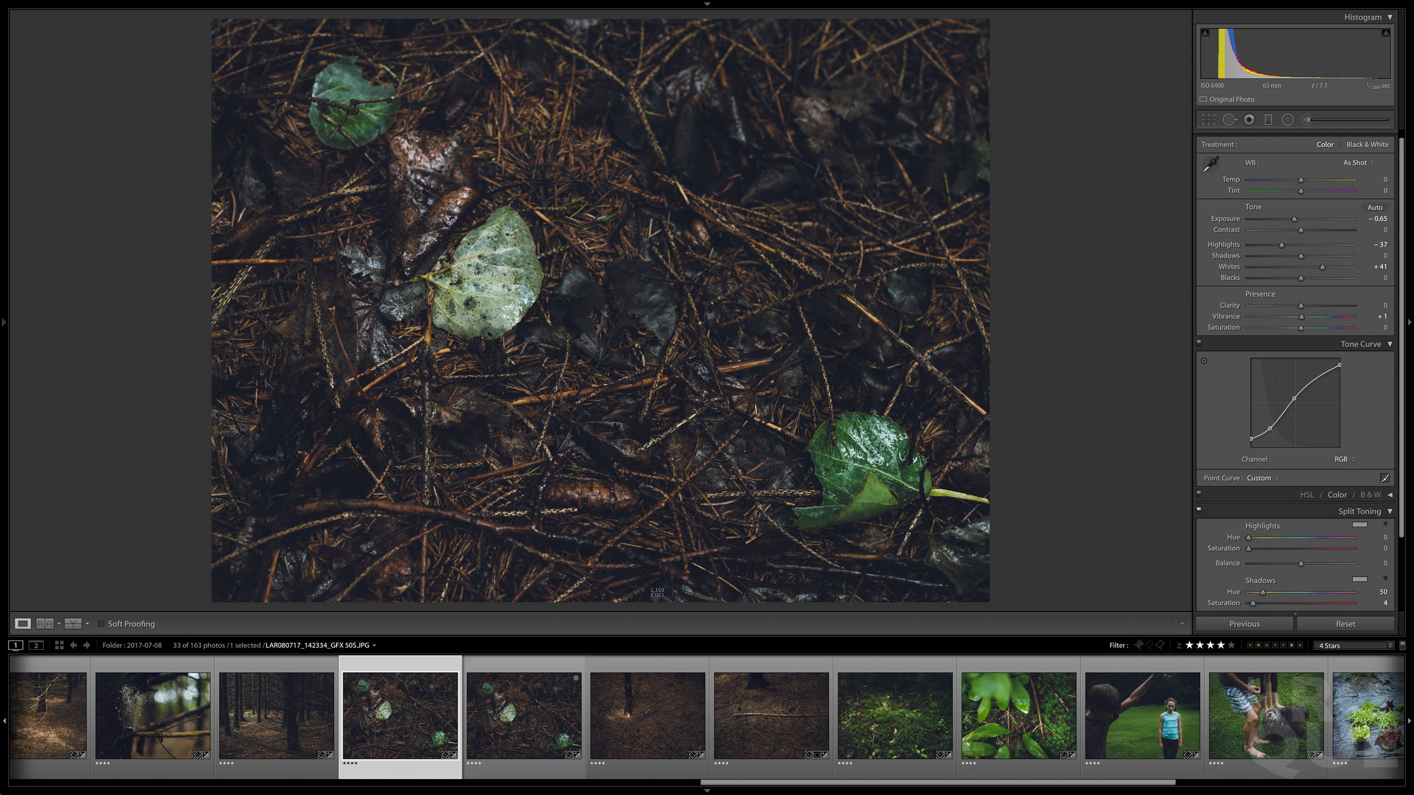This screenshot has width=1414, height=795.
Task: Click the Tone section label
Action: coord(1253,207)
